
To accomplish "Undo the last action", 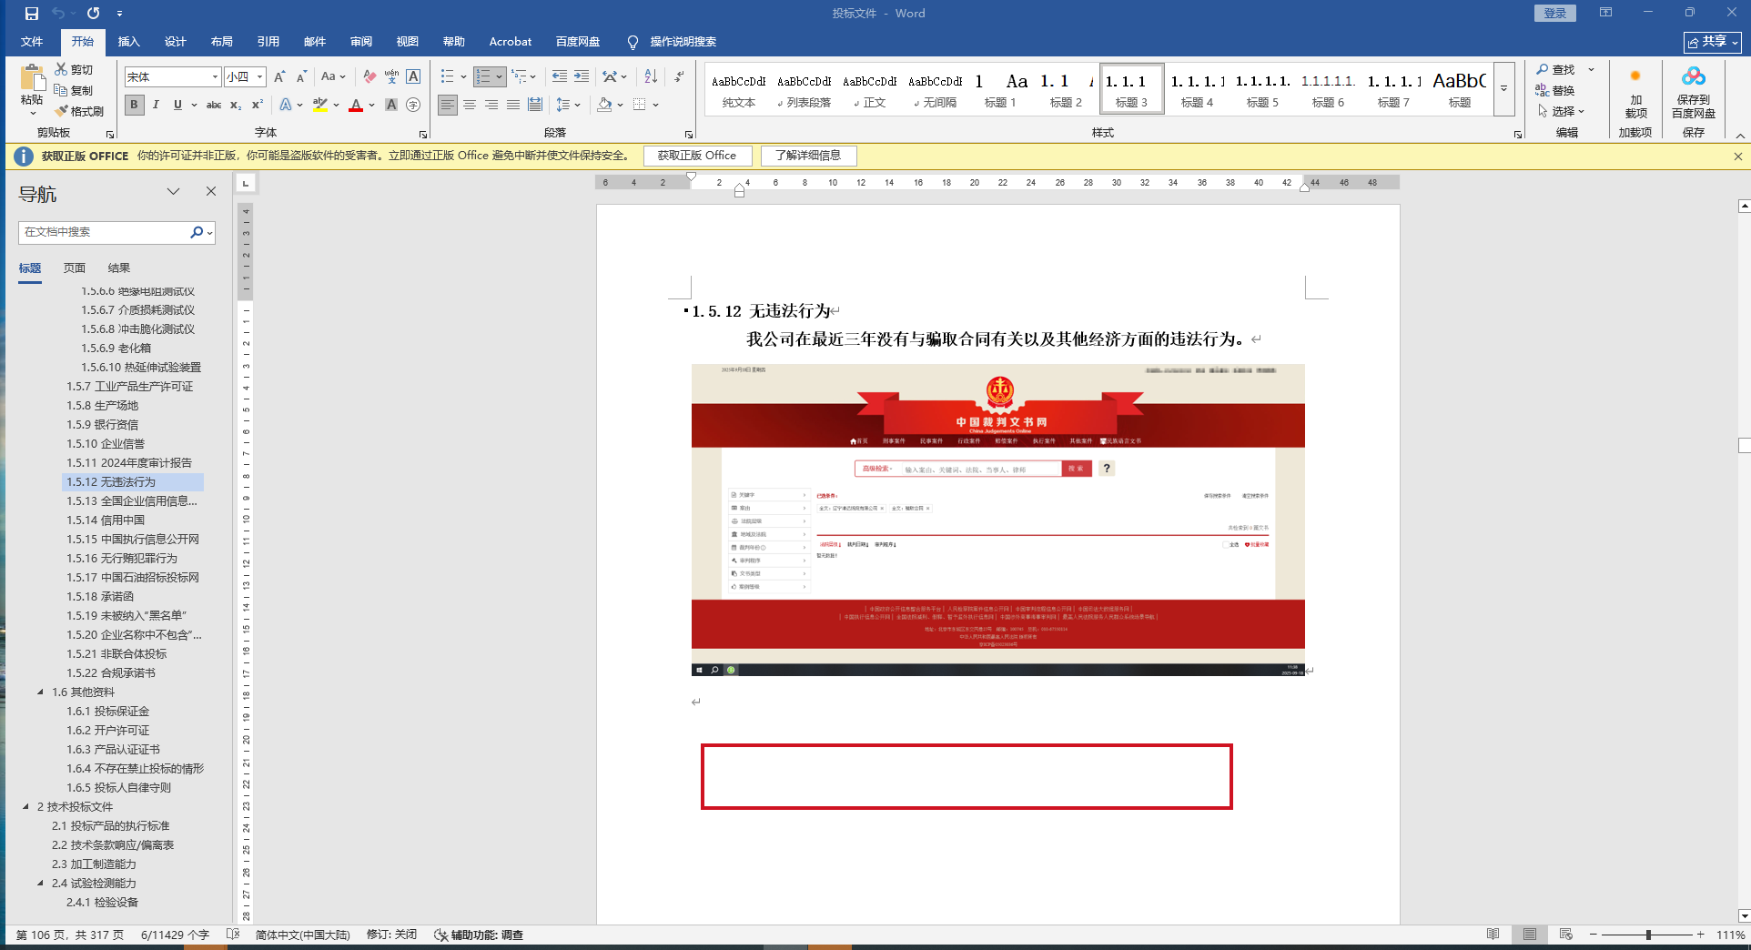I will tap(58, 14).
